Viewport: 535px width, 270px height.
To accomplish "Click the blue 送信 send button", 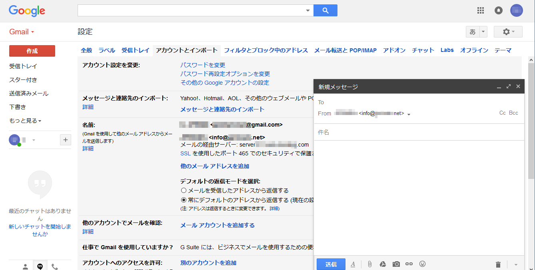I will (x=331, y=264).
